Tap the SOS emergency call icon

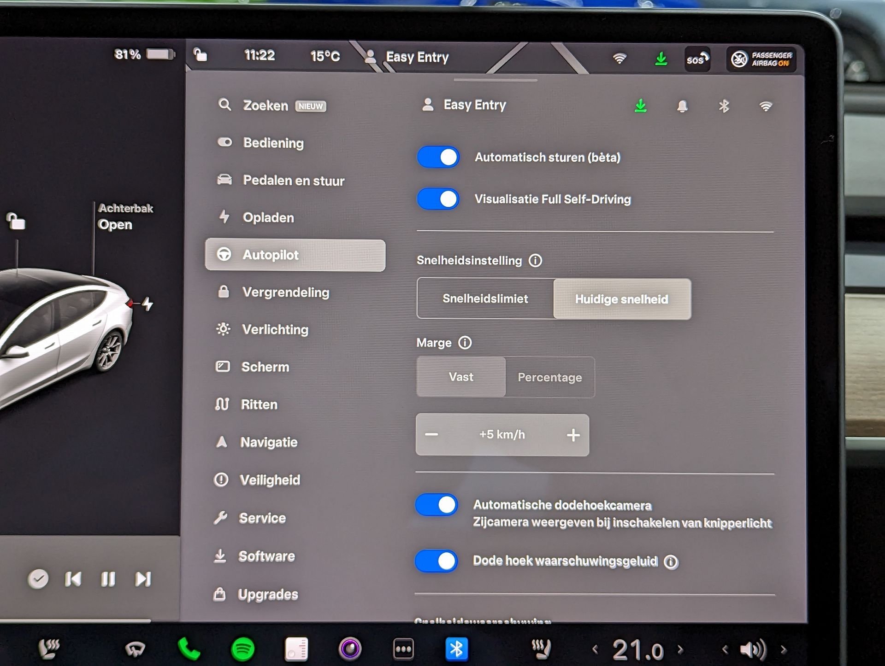coord(697,59)
